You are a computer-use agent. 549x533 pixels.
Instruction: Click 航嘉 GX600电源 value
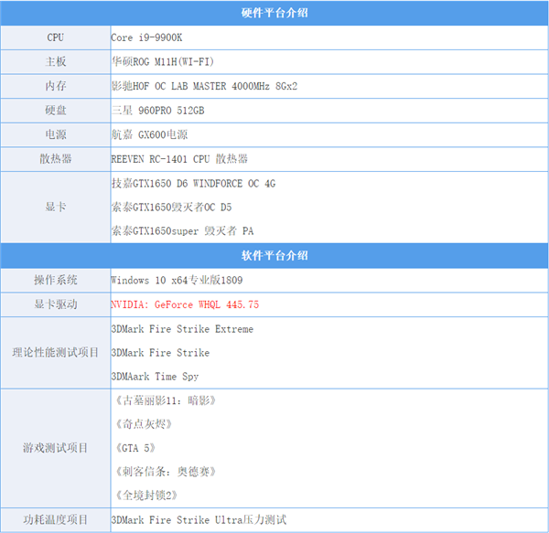coord(149,134)
